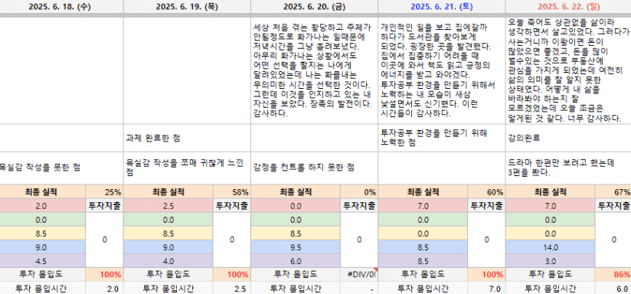Select the date header "2025. 6. 19. (목)"
Screen dimensions: 631x294
187,6
